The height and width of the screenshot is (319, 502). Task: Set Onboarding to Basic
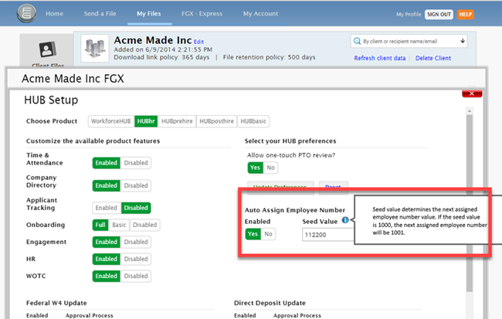[120, 225]
